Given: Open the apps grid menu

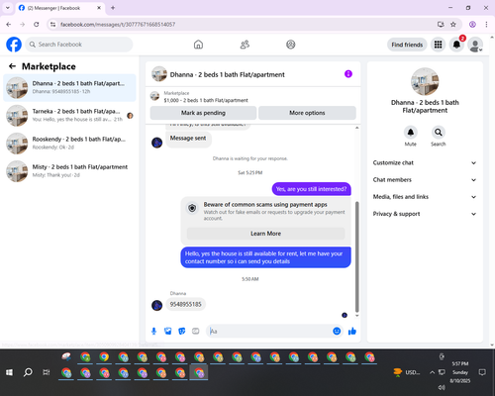Looking at the screenshot, I should pos(438,45).
